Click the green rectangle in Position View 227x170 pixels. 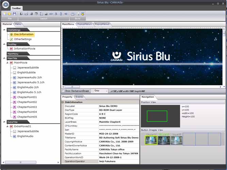pyautogui.click(x=157, y=116)
